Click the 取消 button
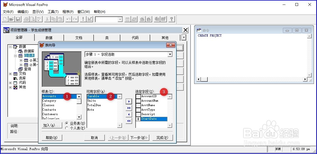The image size is (317, 154). (94, 138)
